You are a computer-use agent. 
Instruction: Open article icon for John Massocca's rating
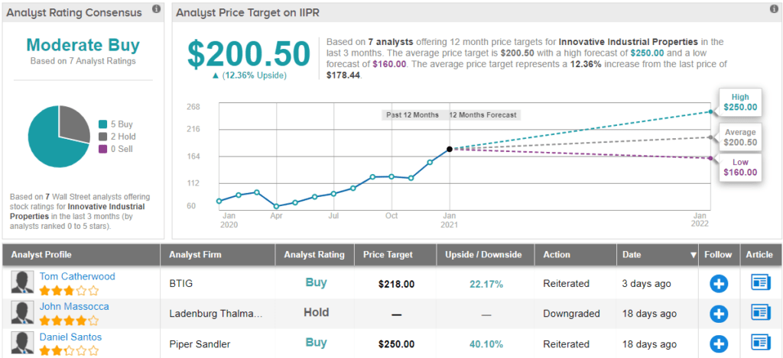(760, 312)
